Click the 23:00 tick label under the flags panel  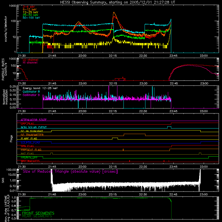(x=204, y=167)
